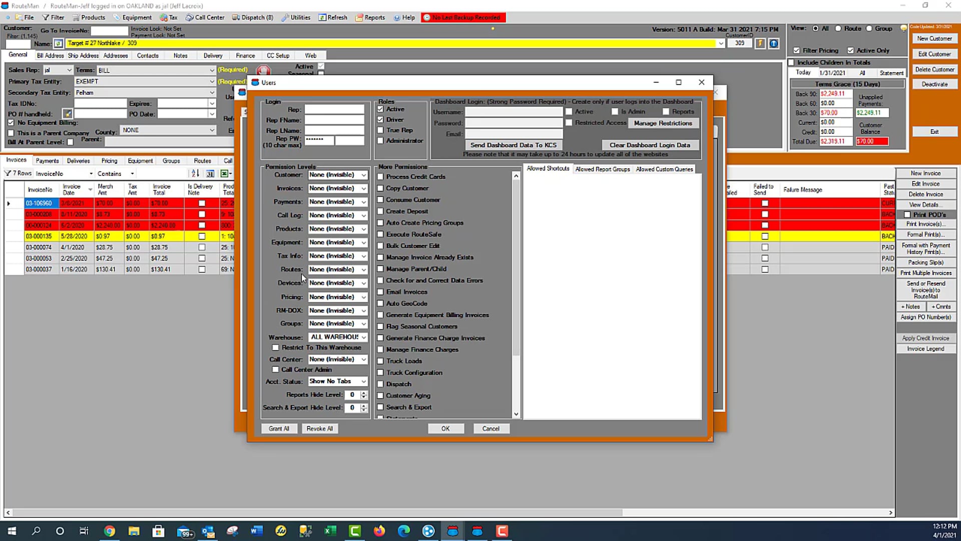Click Manage Restrictions button
The image size is (961, 541).
point(663,123)
